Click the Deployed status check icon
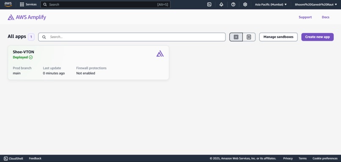Image resolution: width=341 pixels, height=162 pixels. point(30,58)
